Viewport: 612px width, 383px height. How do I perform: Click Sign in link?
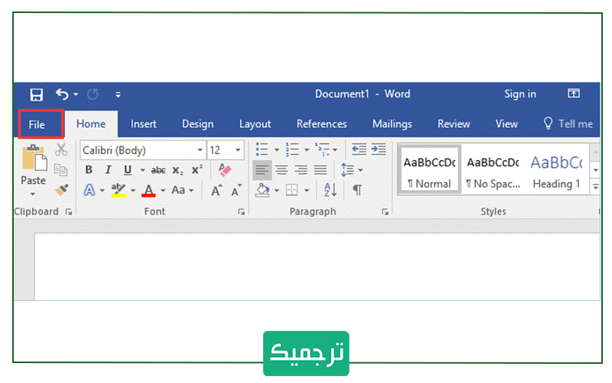tap(520, 93)
